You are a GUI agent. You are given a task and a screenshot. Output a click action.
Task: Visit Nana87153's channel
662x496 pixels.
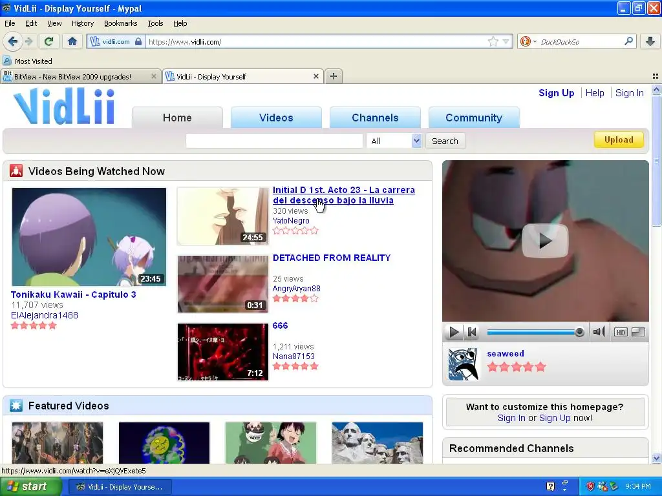click(x=294, y=356)
